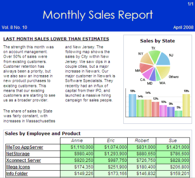Select the red 12% bar

[156, 109]
